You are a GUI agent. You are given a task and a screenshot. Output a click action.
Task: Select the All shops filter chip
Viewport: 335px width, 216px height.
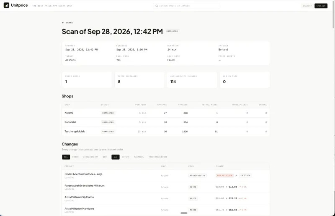click(x=116, y=157)
